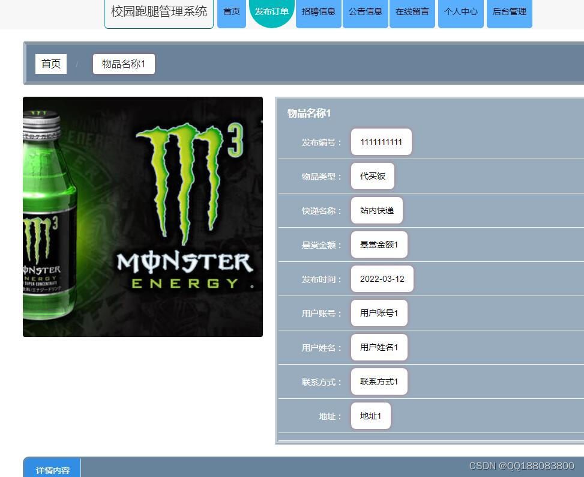Click the 地址： field label
This screenshot has height=477, width=584.
(x=330, y=417)
